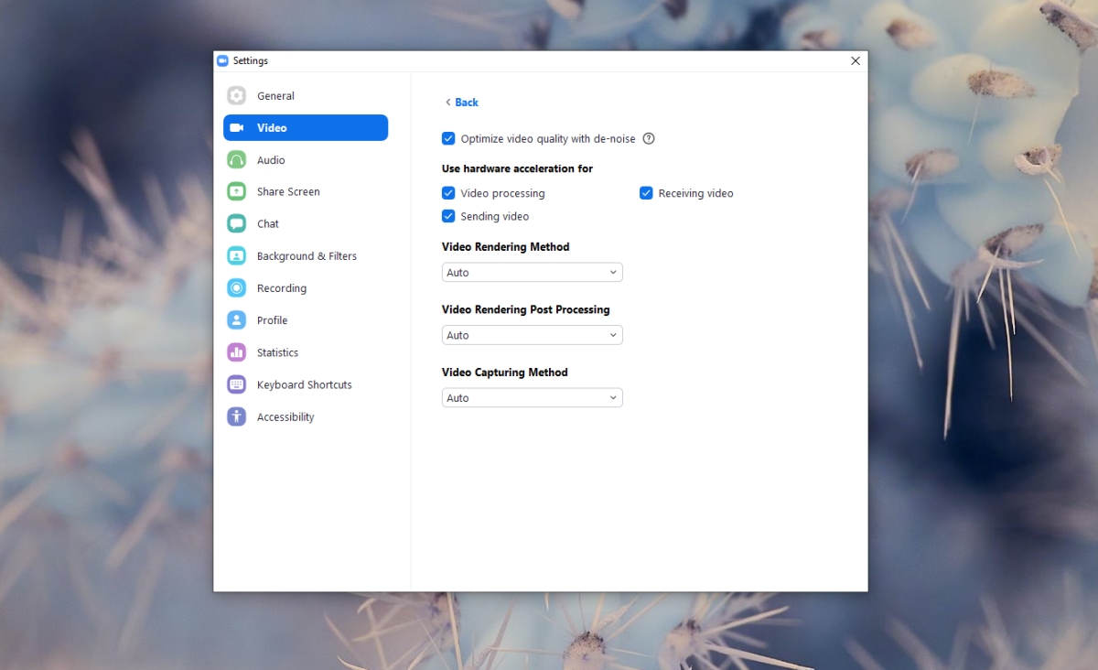The width and height of the screenshot is (1098, 670).
Task: View the Statistics settings tab
Action: [x=306, y=352]
